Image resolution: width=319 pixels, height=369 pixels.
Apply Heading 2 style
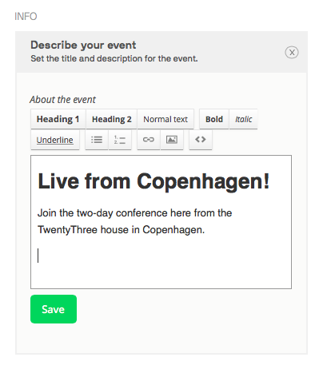click(112, 119)
